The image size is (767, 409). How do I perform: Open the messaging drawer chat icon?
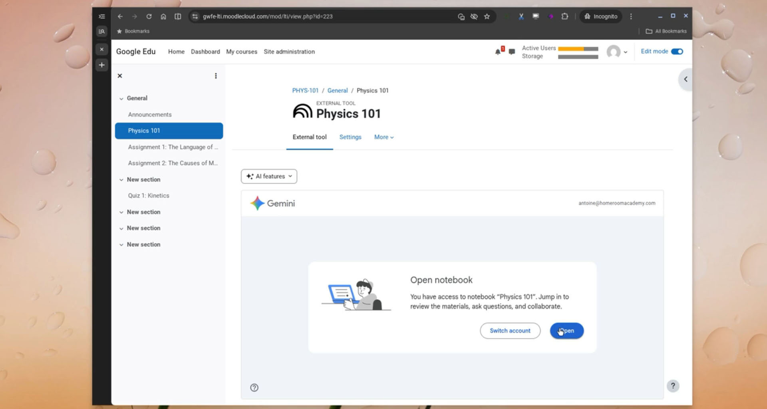512,52
